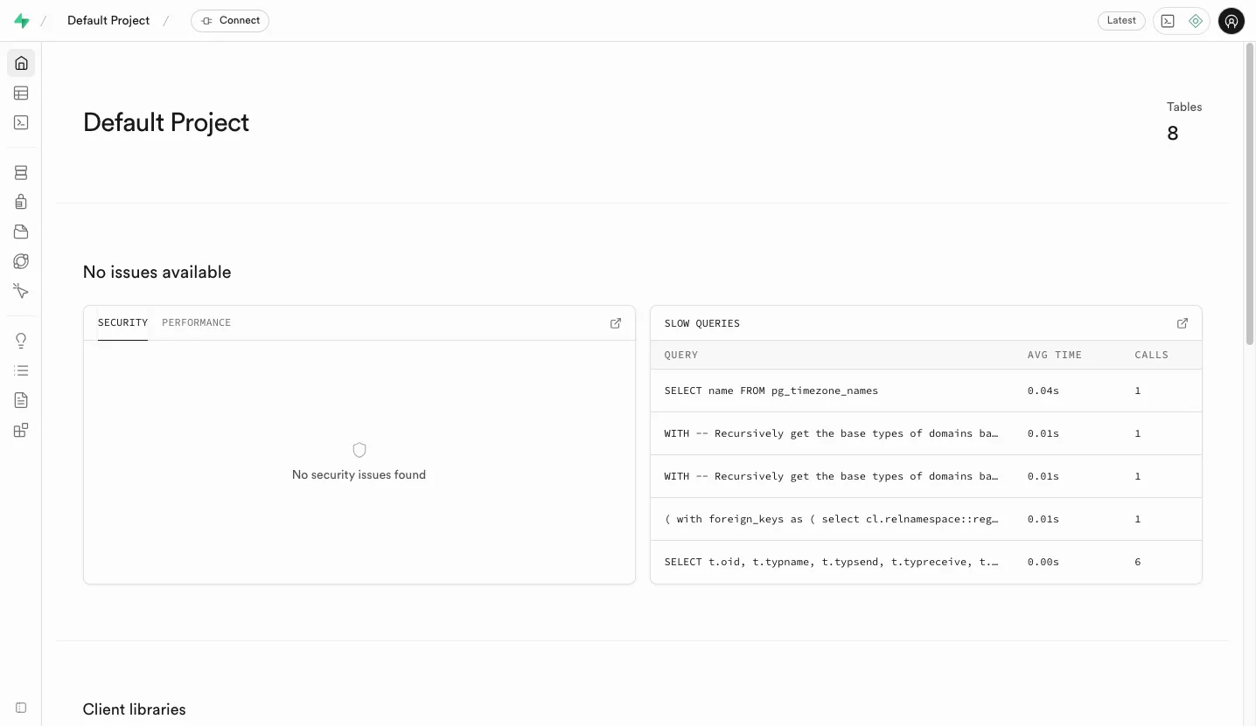Open Edge Functions in the sidebar
Viewport: 1256px width, 726px height.
21,261
